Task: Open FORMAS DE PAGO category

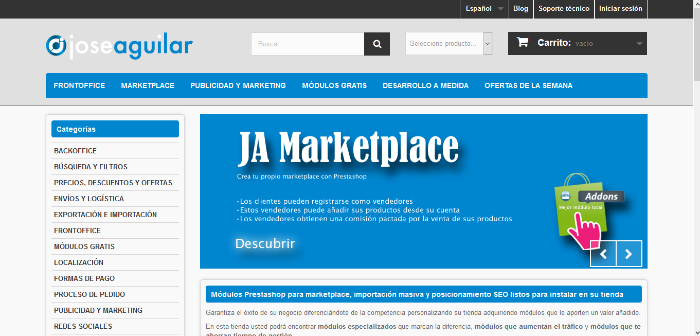Action: point(84,278)
